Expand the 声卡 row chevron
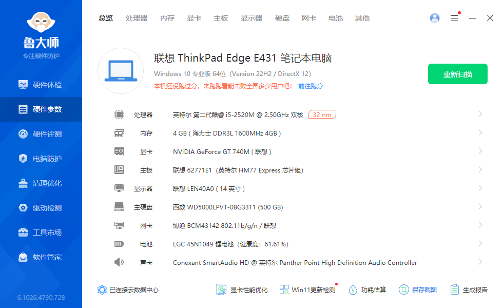 point(480,262)
